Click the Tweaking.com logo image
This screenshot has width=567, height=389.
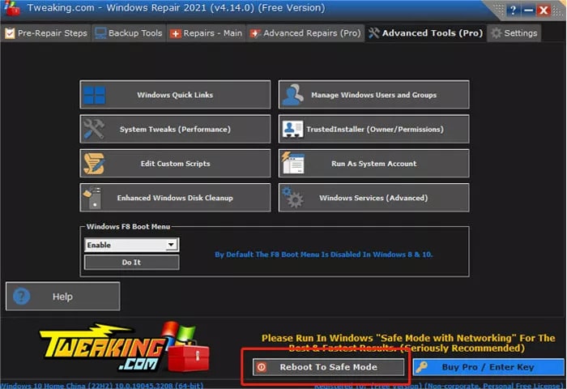(x=125, y=348)
